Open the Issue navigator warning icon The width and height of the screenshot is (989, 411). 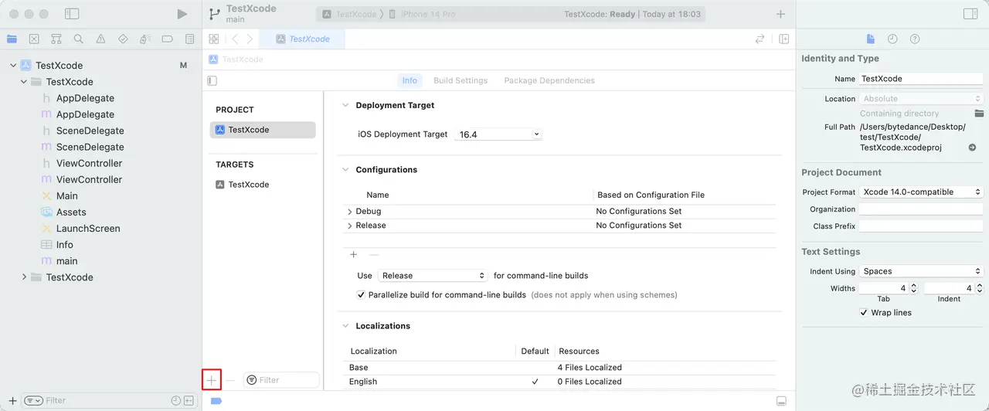click(x=100, y=39)
